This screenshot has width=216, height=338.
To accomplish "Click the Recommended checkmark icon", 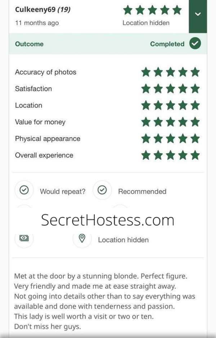I will 102,190.
